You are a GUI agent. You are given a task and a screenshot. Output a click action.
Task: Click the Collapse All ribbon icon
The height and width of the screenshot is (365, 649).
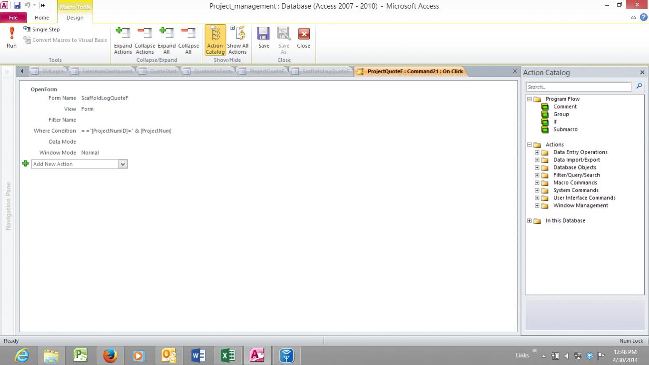tap(188, 40)
